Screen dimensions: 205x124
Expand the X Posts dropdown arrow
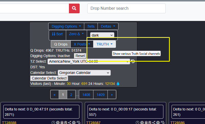89,44
